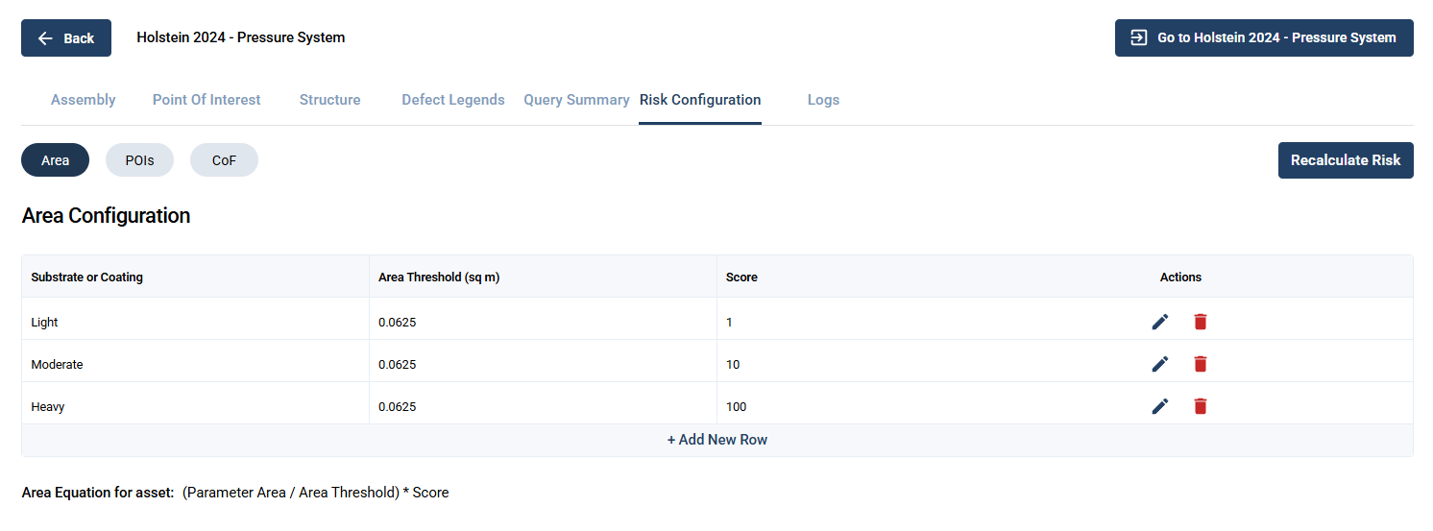Click the edit pencil for Light row
1433x531 pixels.
click(1160, 322)
